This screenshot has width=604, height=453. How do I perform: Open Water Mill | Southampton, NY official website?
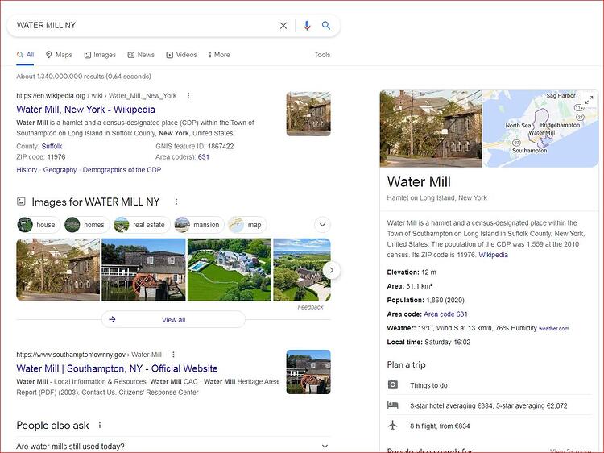[x=117, y=368]
